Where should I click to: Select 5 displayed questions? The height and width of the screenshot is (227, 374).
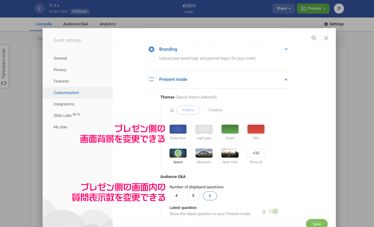[x=193, y=196]
